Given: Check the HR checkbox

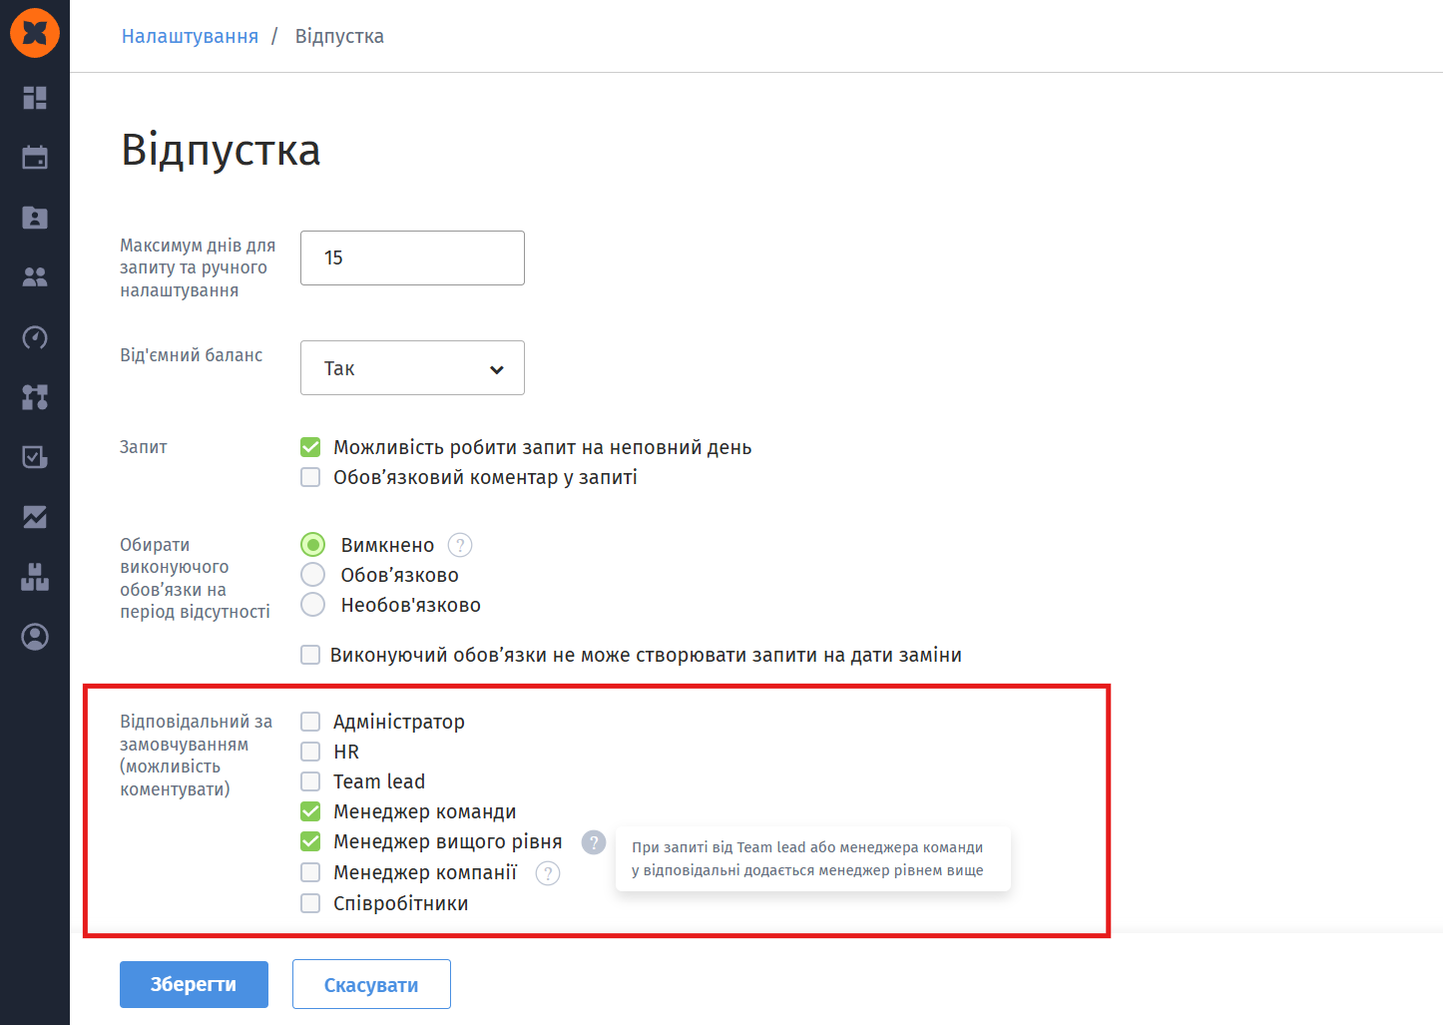Looking at the screenshot, I should [310, 752].
